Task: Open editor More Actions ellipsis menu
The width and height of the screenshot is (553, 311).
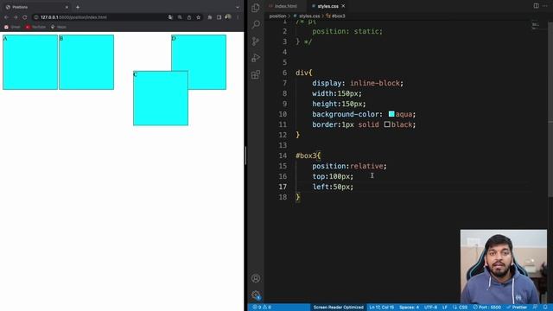Action: [545, 6]
